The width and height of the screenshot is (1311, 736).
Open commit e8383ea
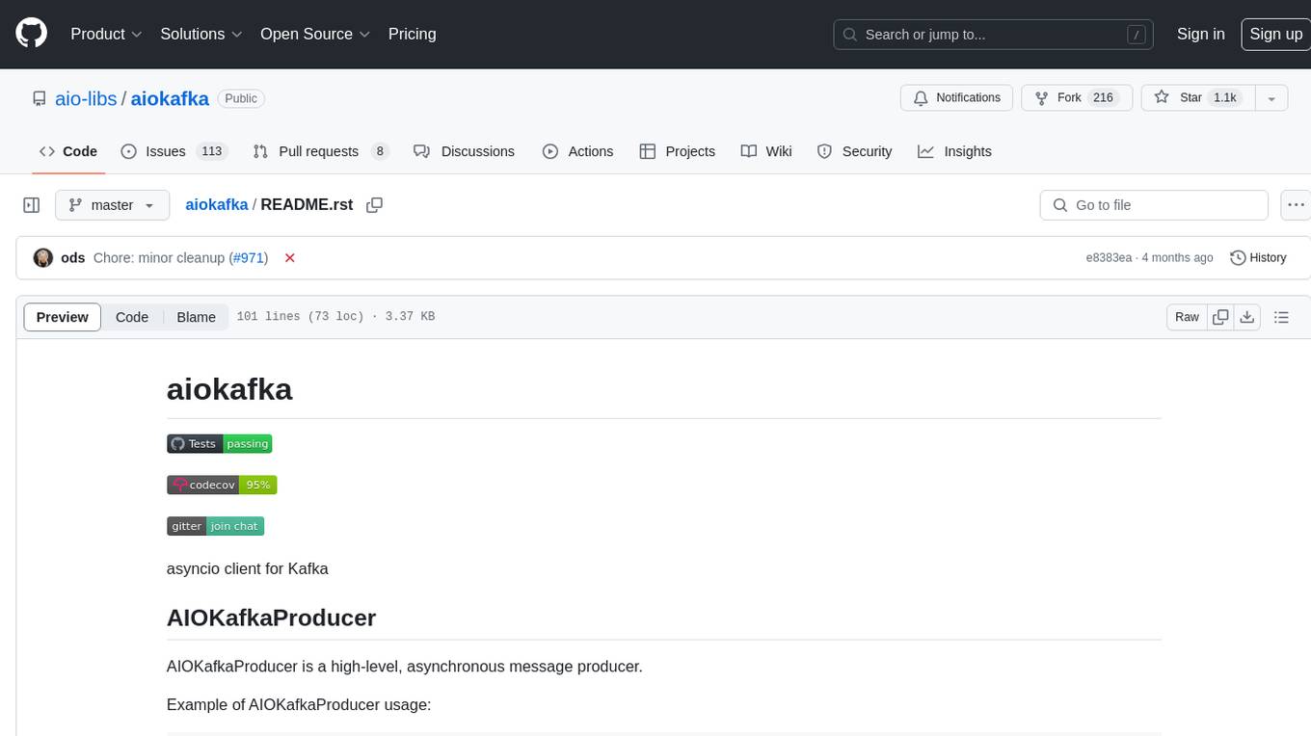tap(1109, 258)
